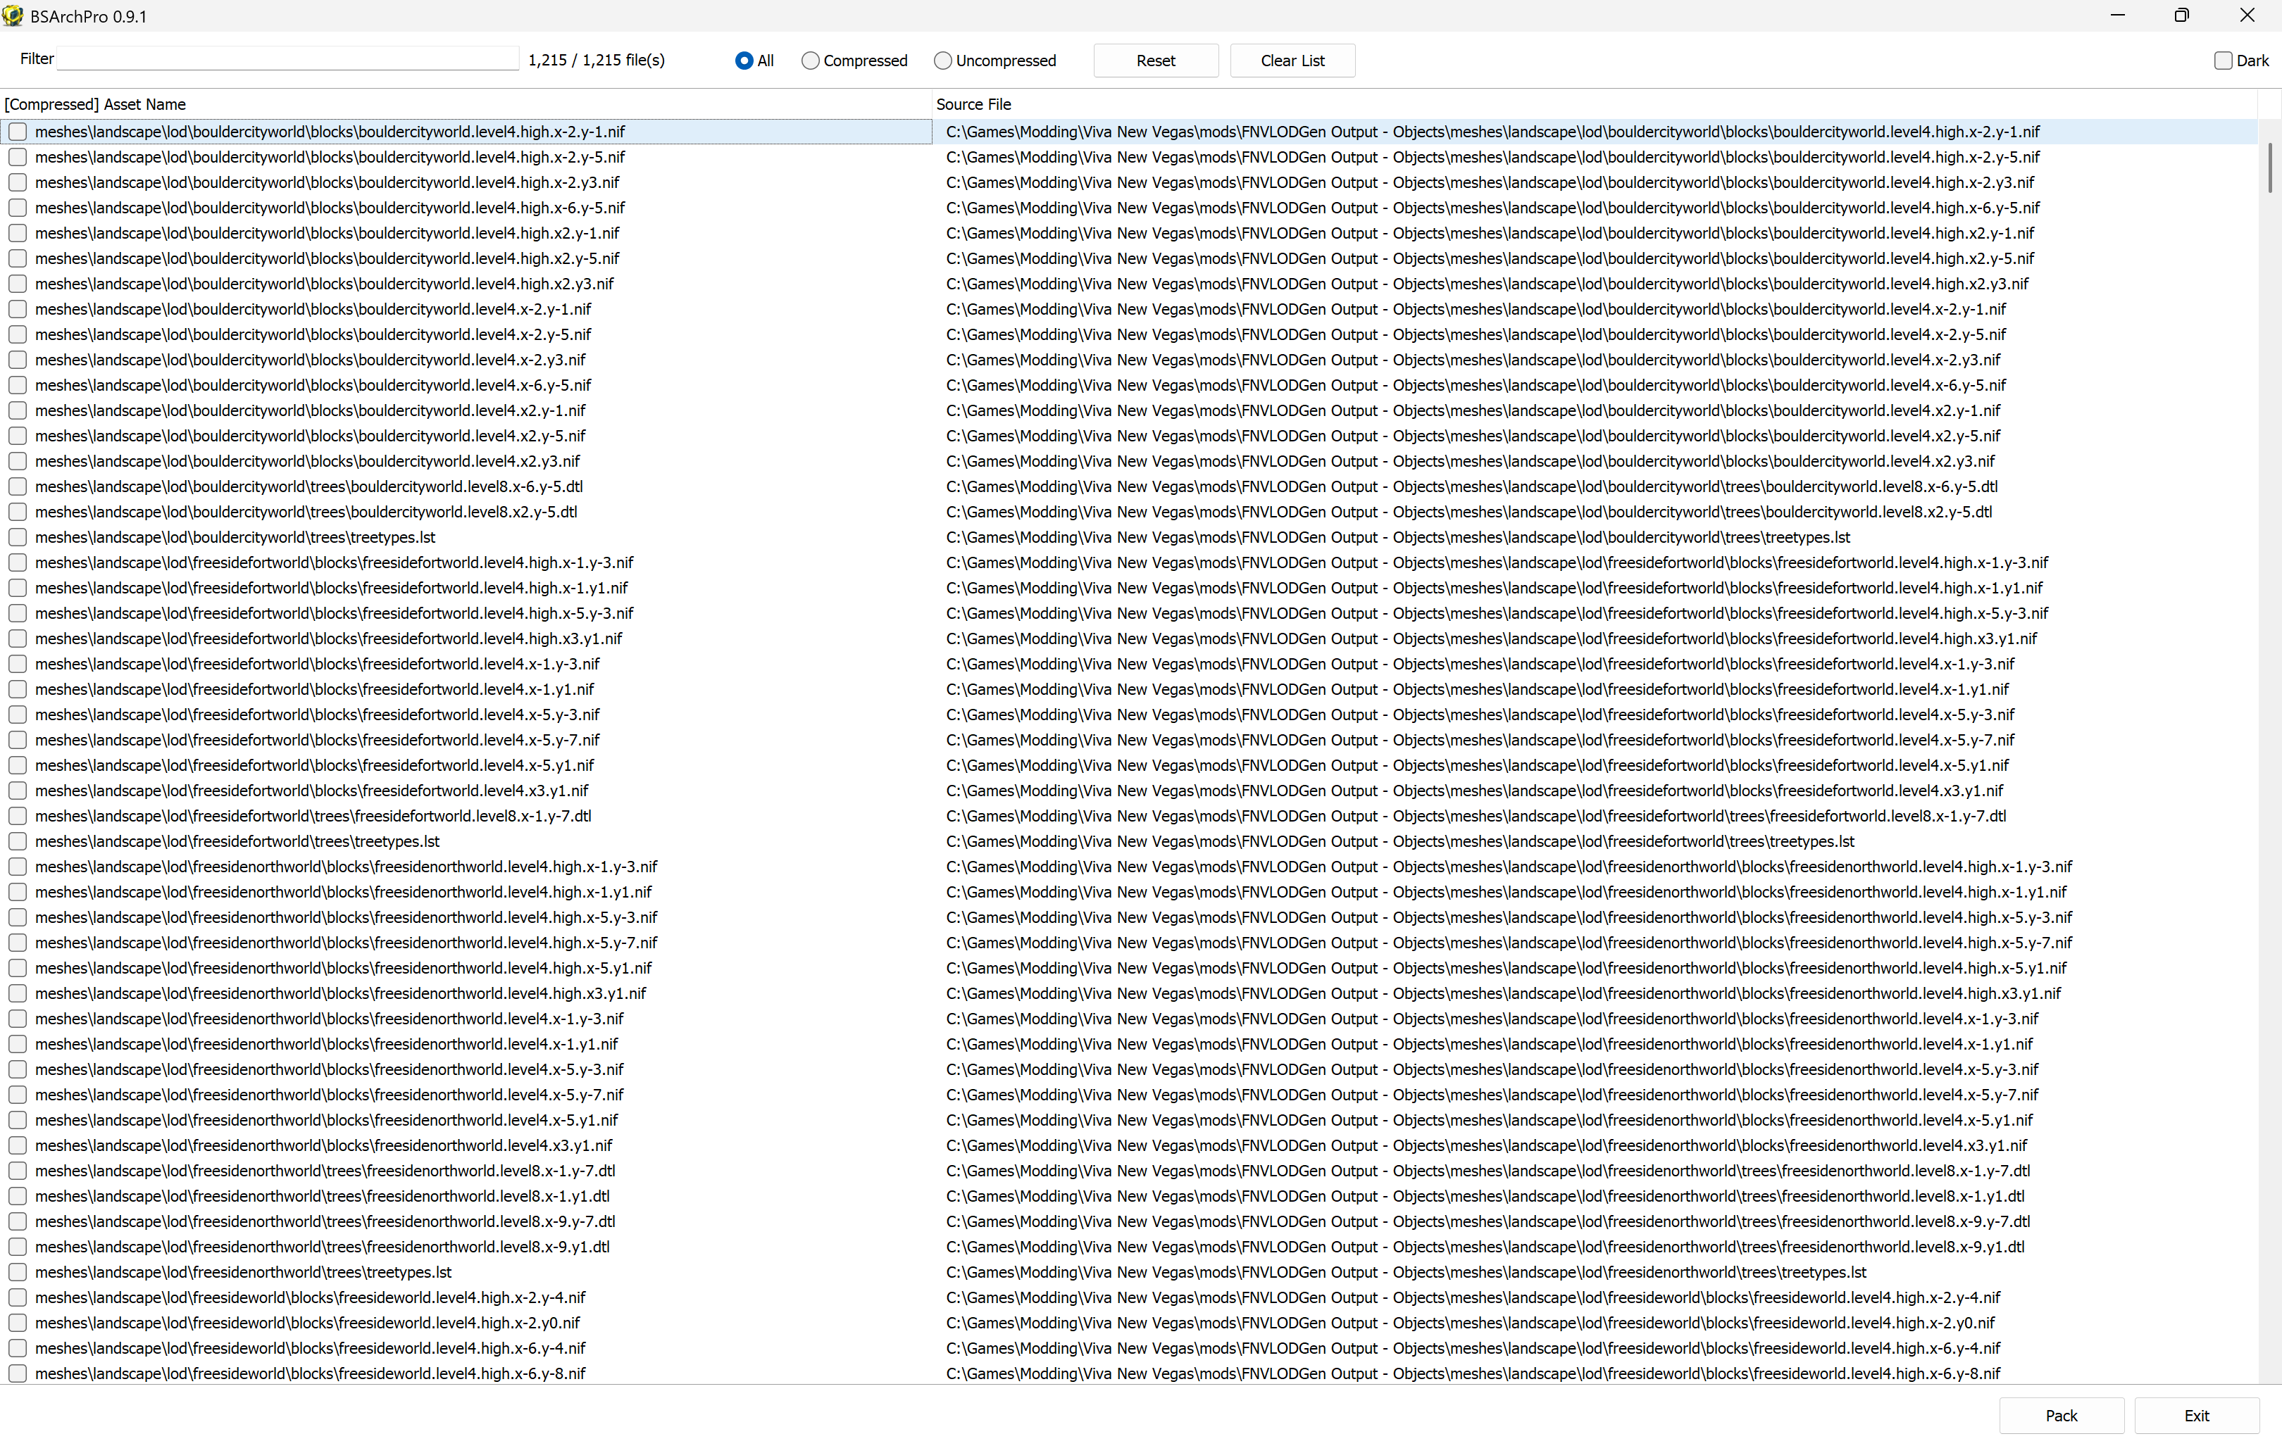Restore down the window using title bar icon
Viewport: 2282px width, 1453px height.
(2181, 16)
